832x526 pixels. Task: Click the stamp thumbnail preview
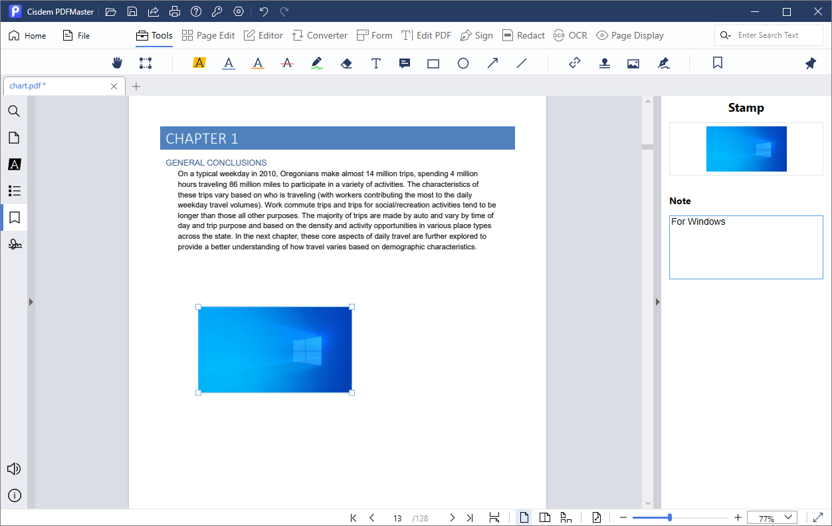(746, 149)
